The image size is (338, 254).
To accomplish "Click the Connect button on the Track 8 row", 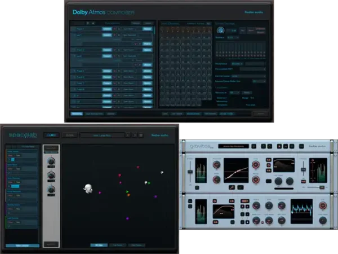I will pyautogui.click(x=107, y=89).
